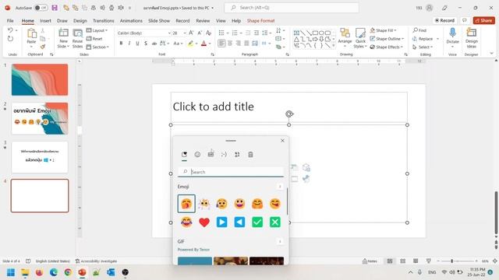
Task: Close the emoji picker panel
Action: point(282,140)
